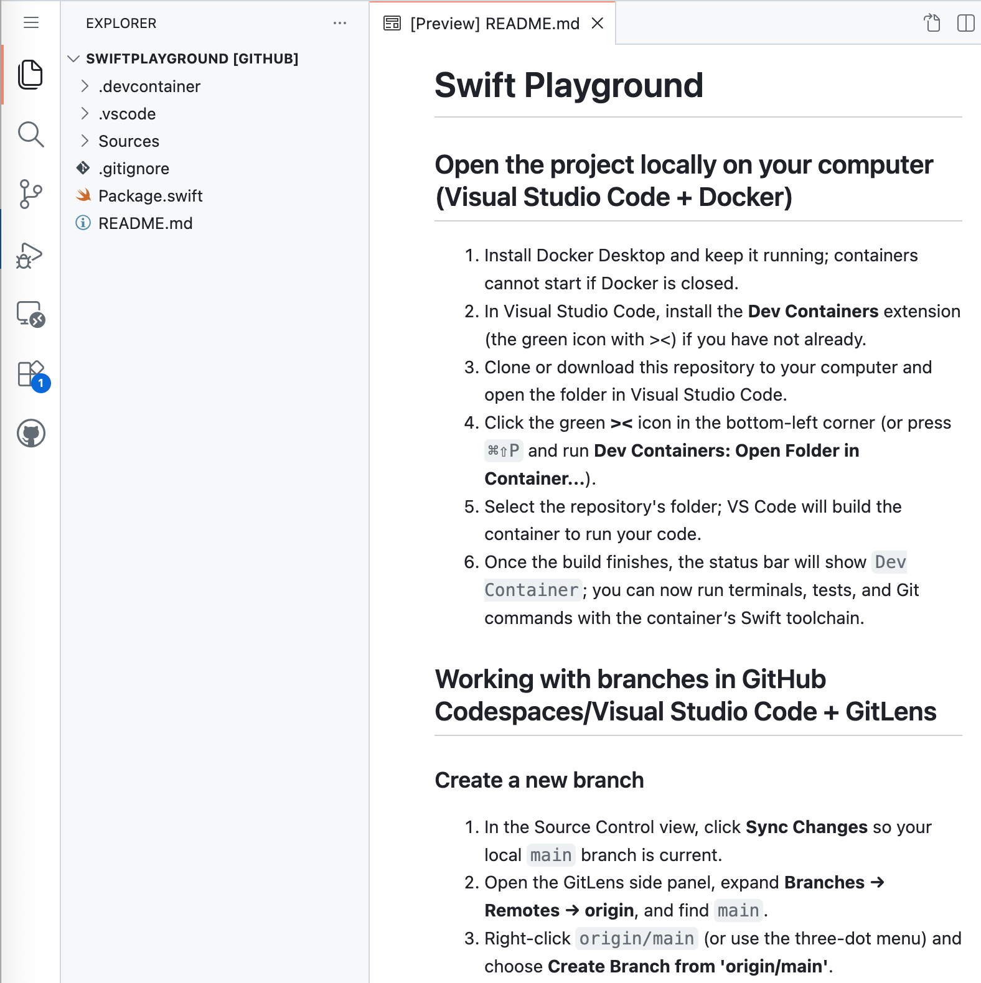Click the 'Install Docker Desktop' step text
The height and width of the screenshot is (983, 981).
point(701,269)
